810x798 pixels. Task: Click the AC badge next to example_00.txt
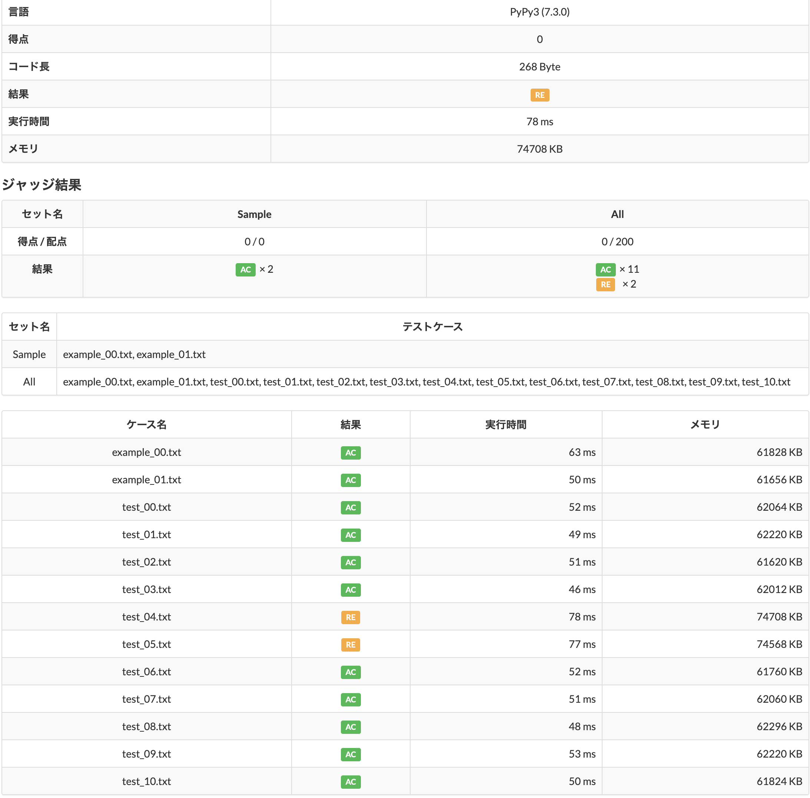[350, 453]
